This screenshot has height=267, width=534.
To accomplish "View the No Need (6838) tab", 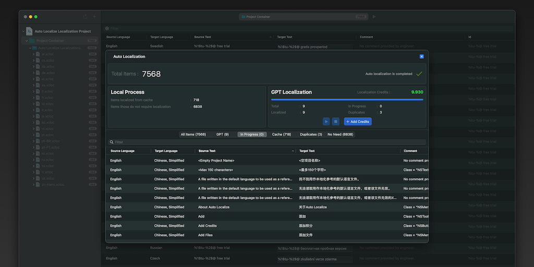I will click(x=341, y=135).
